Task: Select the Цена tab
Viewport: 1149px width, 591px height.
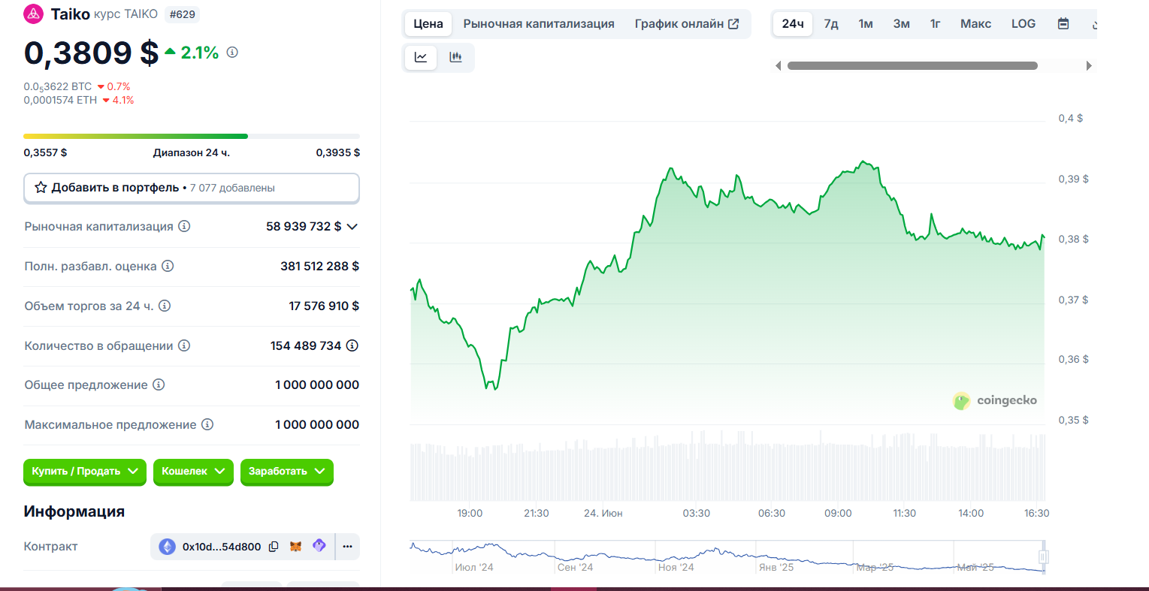Action: 428,24
